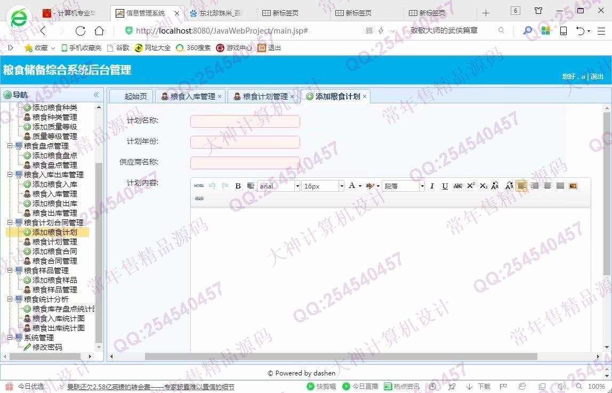This screenshot has width=612, height=393.
Task: Toggle HTML source mode in editor
Action: 199,186
